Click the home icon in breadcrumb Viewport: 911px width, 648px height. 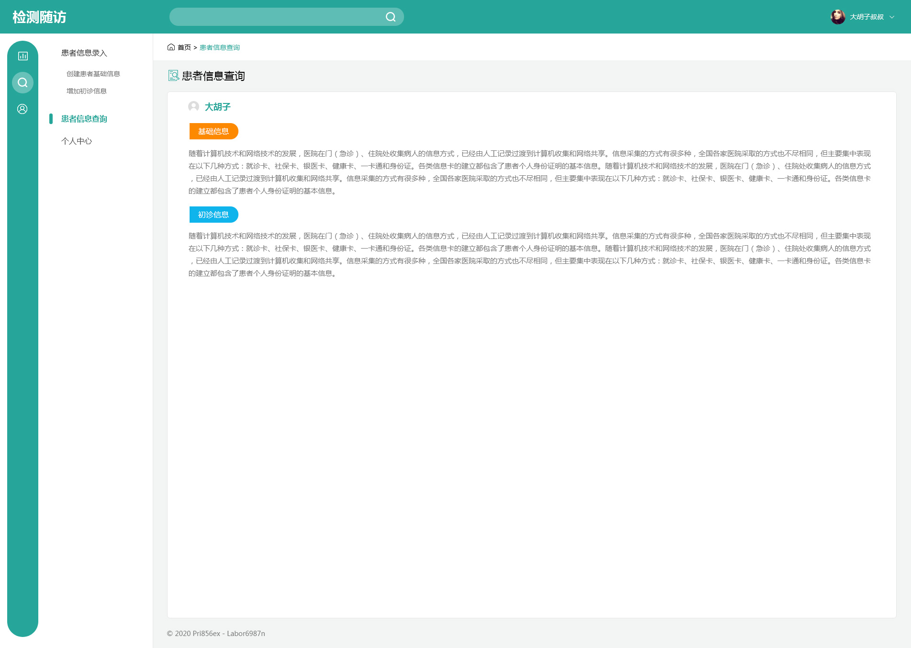(171, 47)
